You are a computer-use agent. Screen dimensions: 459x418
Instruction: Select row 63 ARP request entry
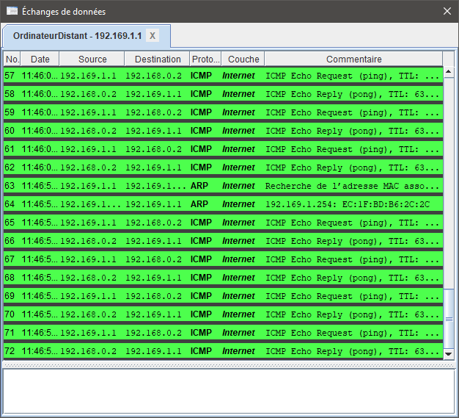220,186
